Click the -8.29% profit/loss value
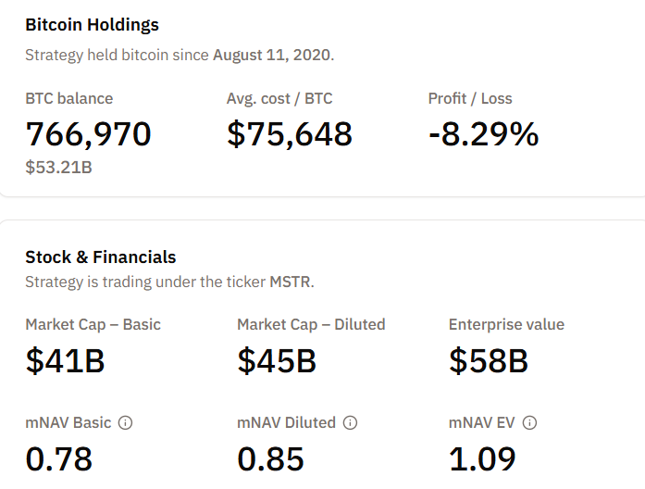Screen dimensions: 645x489 coord(483,134)
